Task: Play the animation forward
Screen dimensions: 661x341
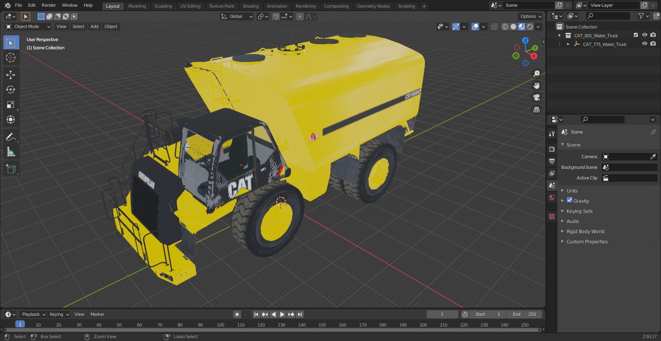Action: [x=282, y=314]
